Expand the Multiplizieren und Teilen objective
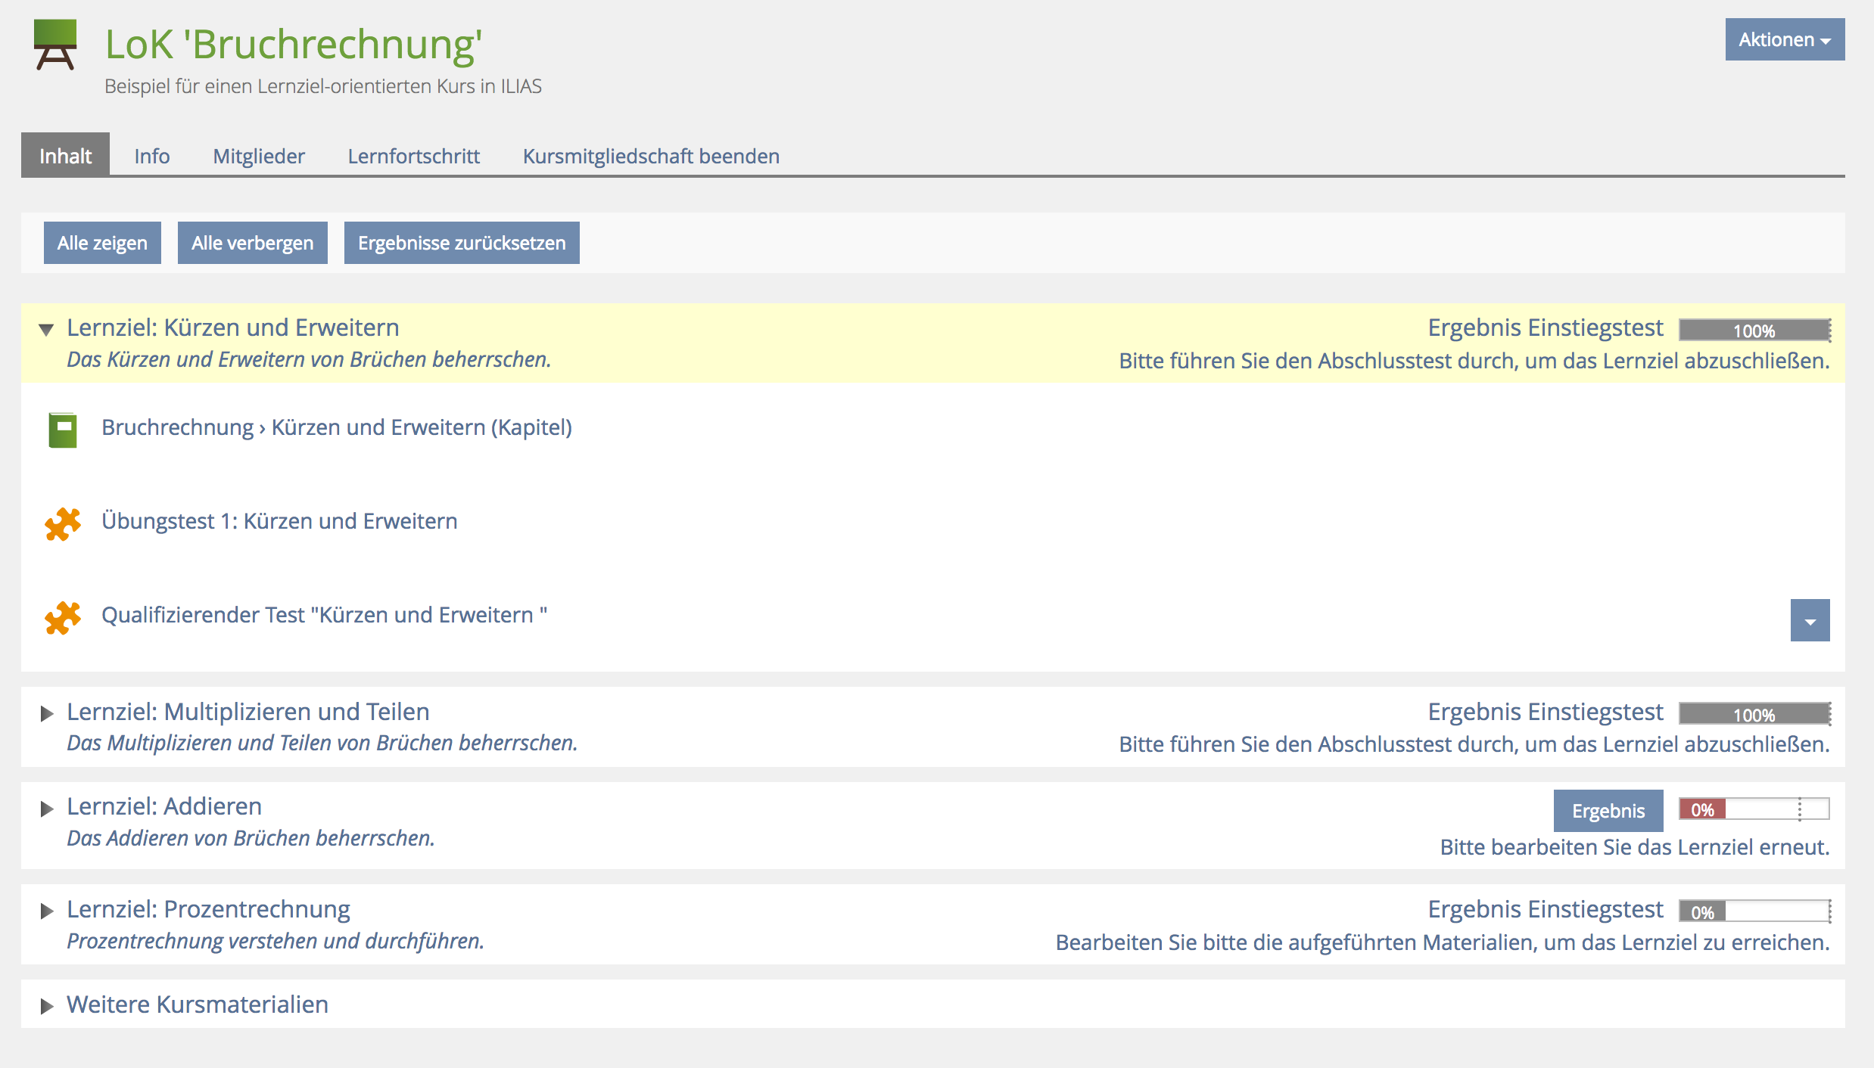Screen dimensions: 1874x1068 (x=46, y=713)
